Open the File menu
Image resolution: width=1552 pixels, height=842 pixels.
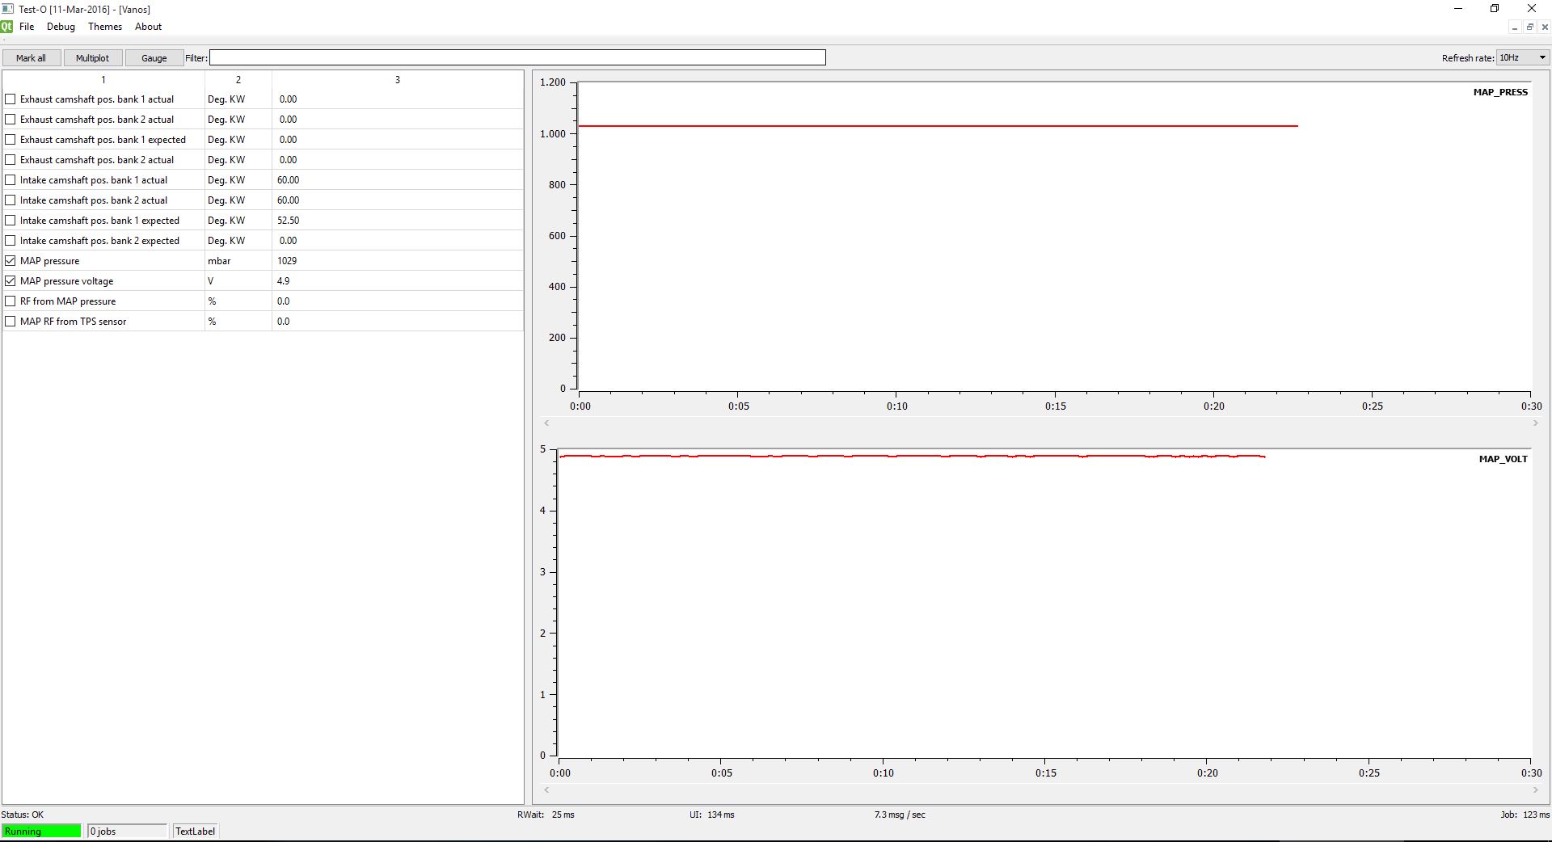pyautogui.click(x=27, y=27)
